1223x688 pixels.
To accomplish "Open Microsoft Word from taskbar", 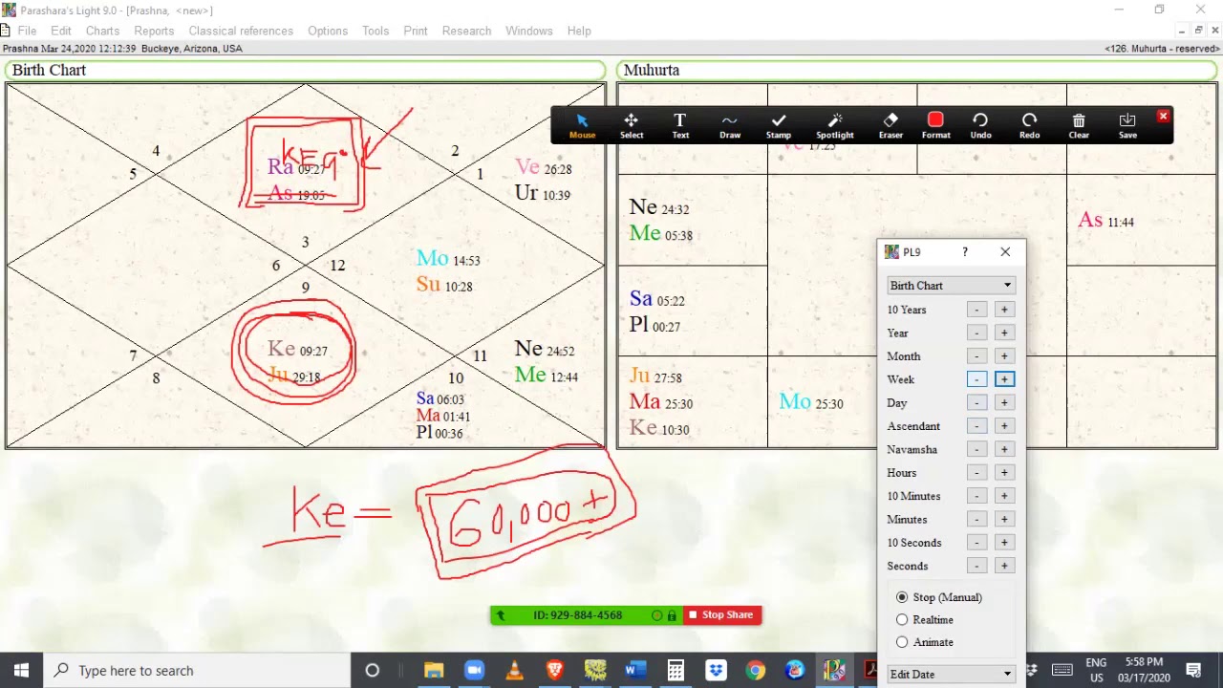I will pos(635,670).
